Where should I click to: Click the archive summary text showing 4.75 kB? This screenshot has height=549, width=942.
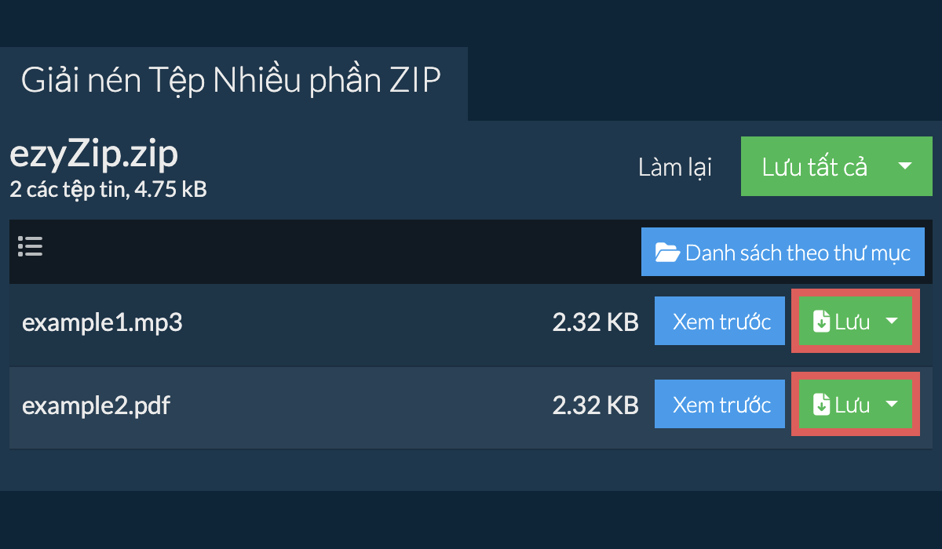click(x=108, y=190)
